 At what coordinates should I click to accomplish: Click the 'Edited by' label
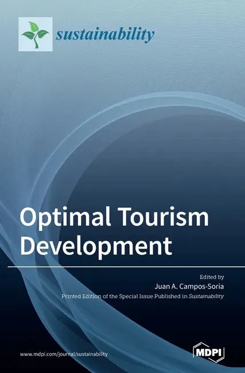(212, 277)
